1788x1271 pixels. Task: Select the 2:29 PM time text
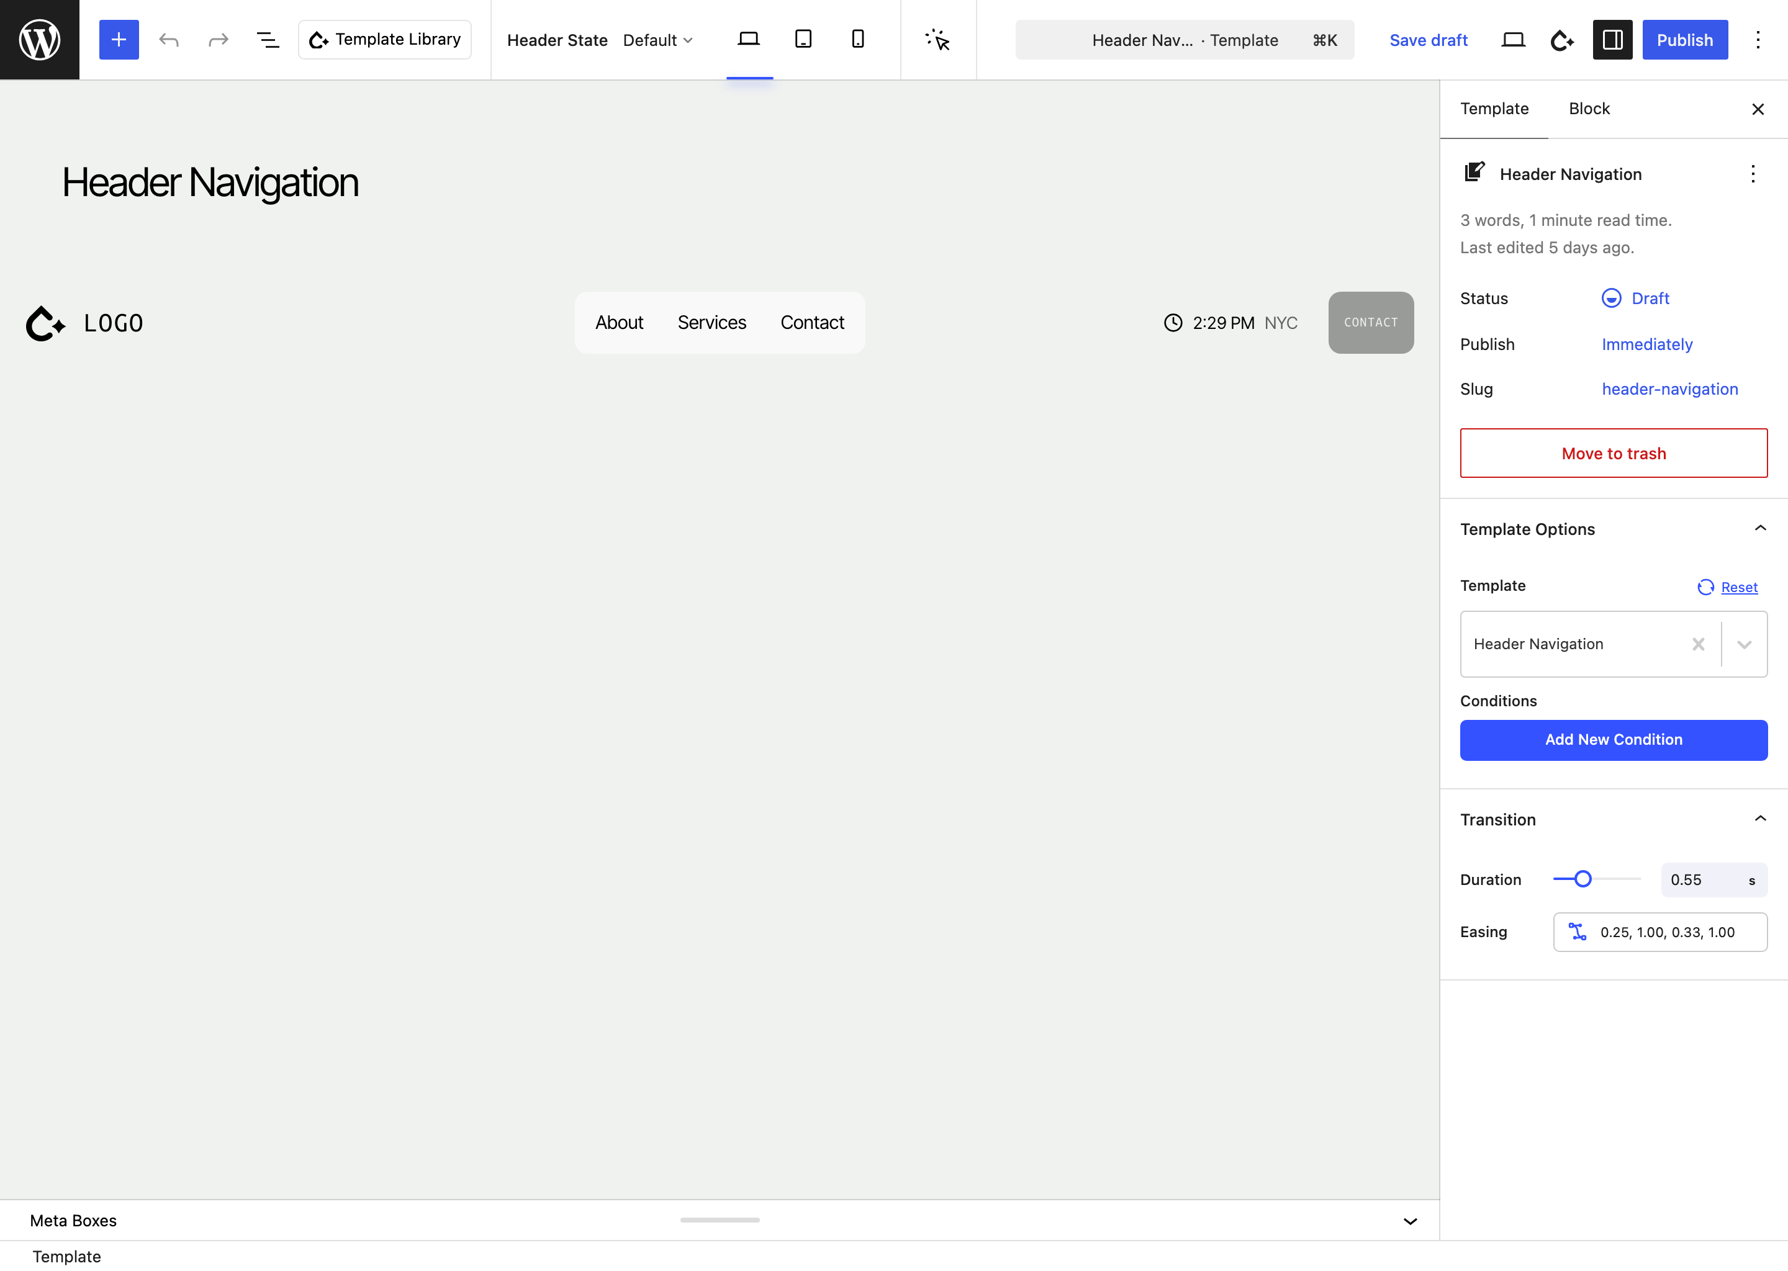[1223, 323]
